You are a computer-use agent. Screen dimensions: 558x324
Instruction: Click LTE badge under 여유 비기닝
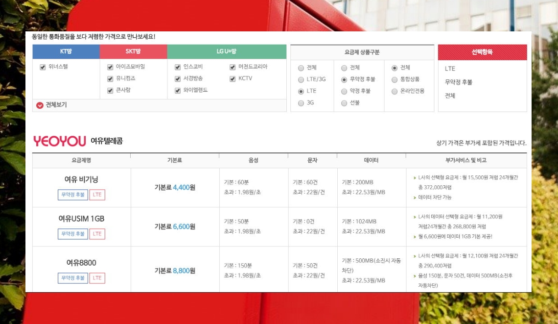click(x=97, y=195)
